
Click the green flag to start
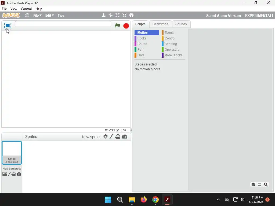point(117,25)
